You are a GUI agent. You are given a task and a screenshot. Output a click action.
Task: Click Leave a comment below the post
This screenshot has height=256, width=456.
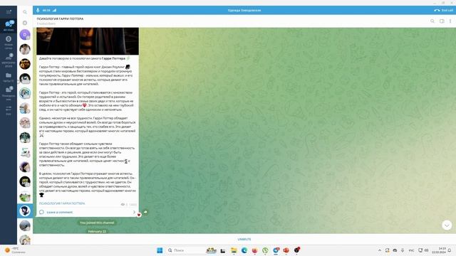click(60, 212)
